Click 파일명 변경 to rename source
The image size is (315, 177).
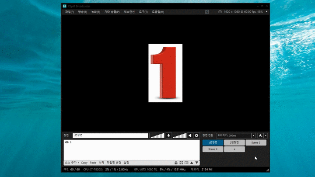[x=114, y=163]
